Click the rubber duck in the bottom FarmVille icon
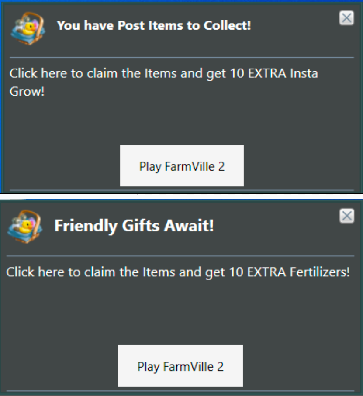Viewport: 363px width, 396px height. click(x=26, y=226)
